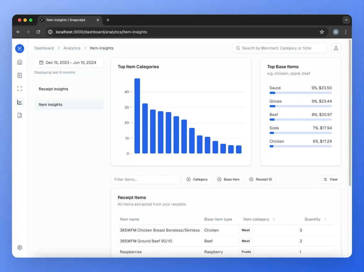The image size is (364, 272).
Task: Select the Item insights tab
Action: coord(50,105)
